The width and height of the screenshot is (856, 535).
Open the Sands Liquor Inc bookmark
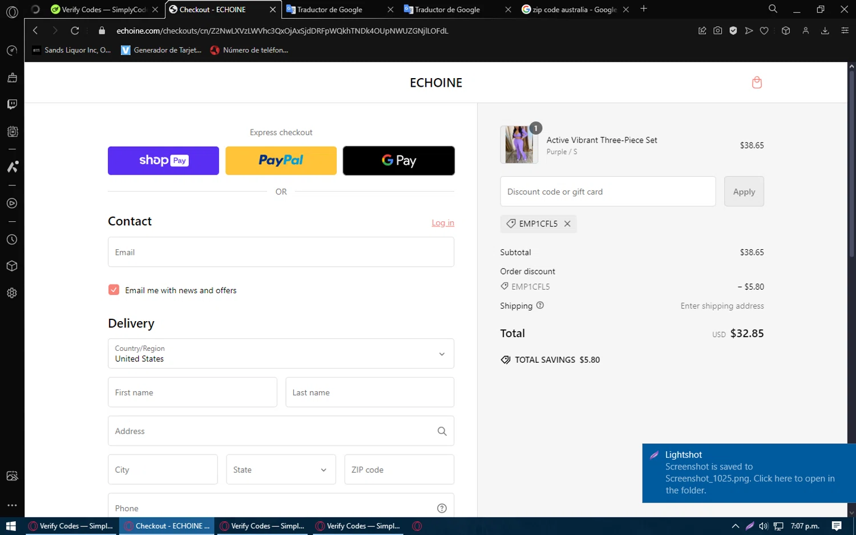[x=72, y=50]
